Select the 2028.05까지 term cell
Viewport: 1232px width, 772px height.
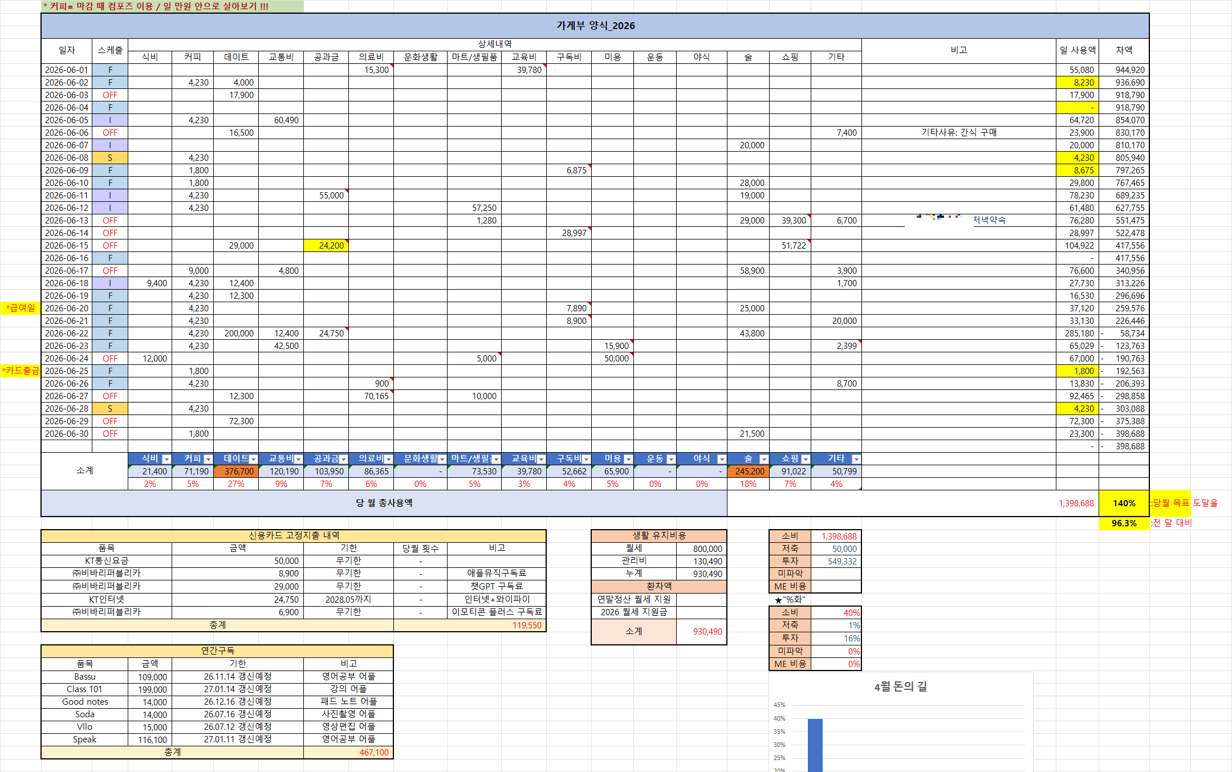tap(348, 599)
